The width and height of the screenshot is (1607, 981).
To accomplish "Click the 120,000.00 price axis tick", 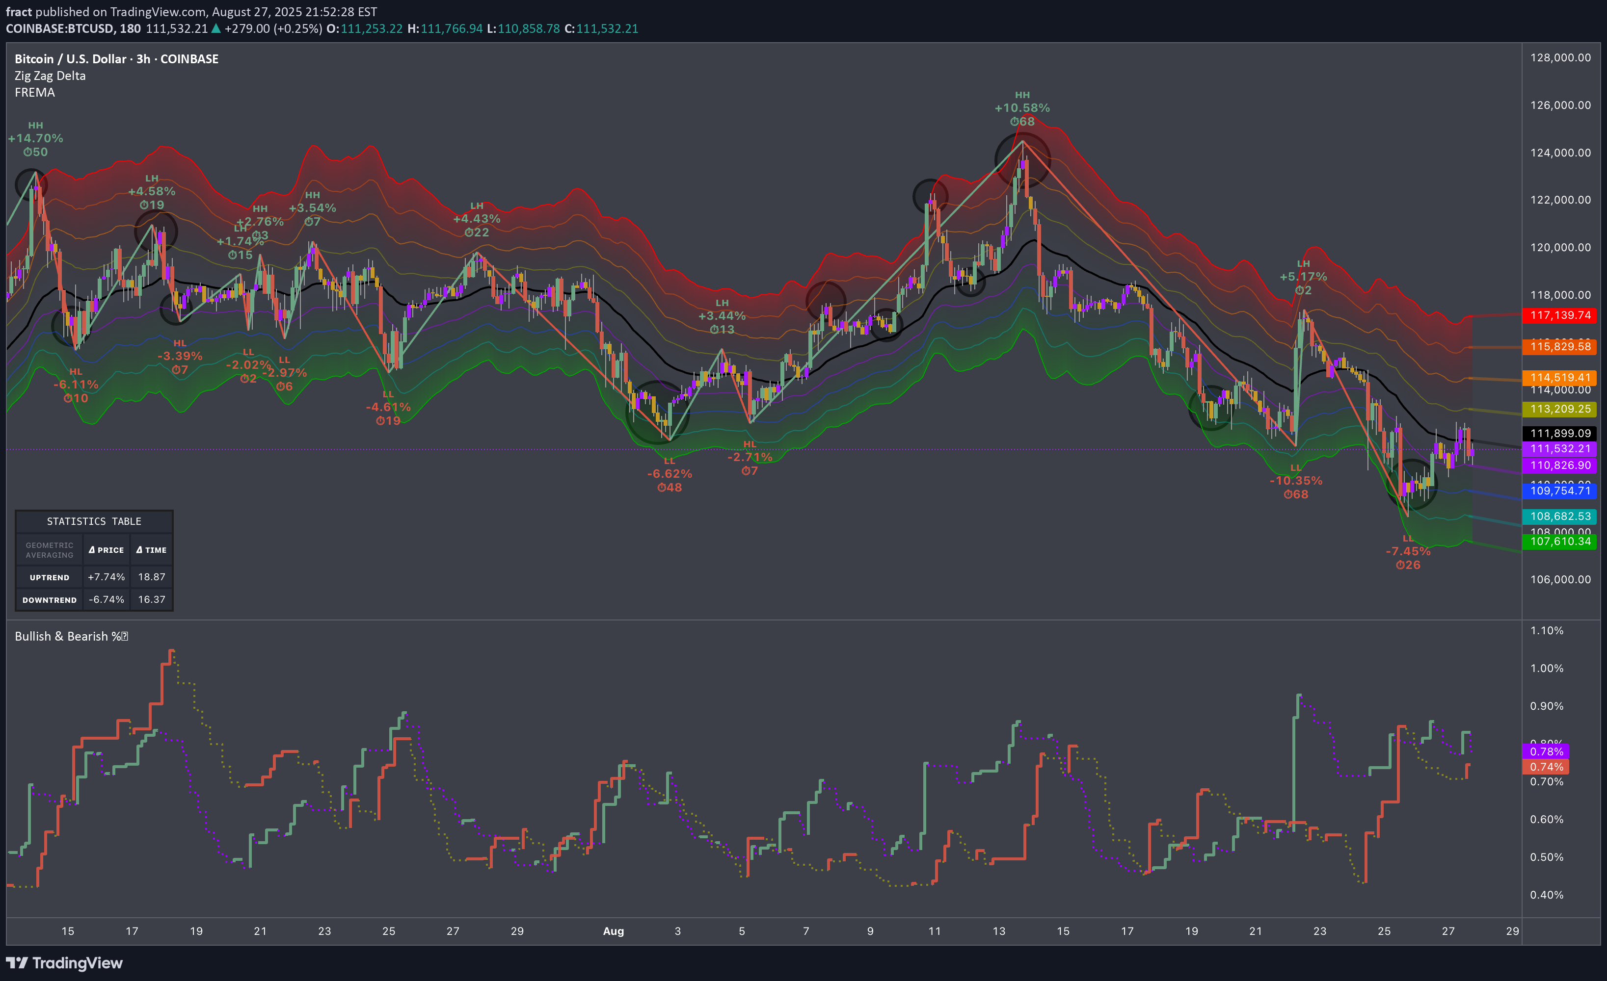I will coord(1561,248).
